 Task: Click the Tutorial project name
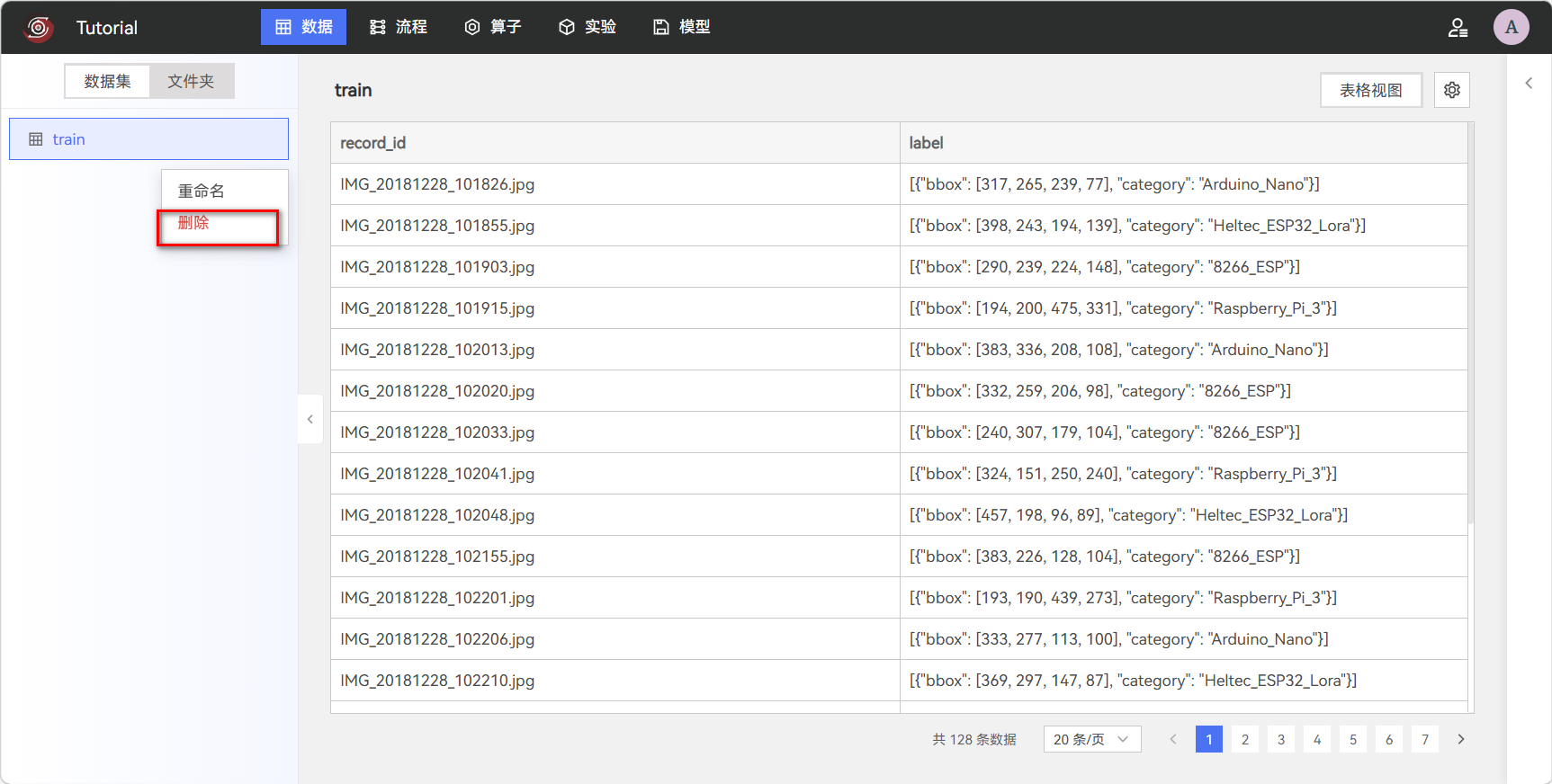click(107, 28)
